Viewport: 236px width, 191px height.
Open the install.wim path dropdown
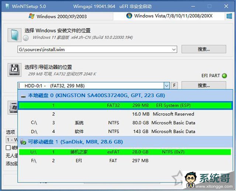pos(174,49)
